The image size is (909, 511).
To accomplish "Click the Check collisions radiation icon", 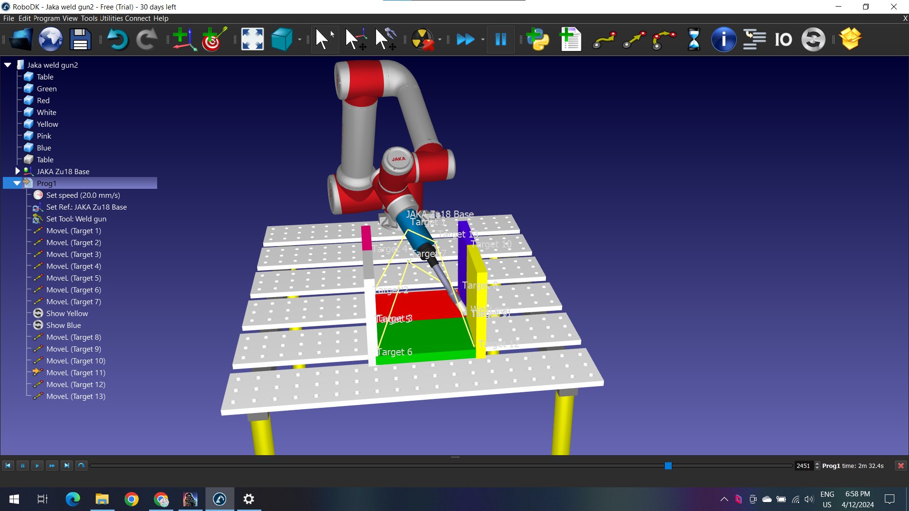I will pyautogui.click(x=422, y=39).
